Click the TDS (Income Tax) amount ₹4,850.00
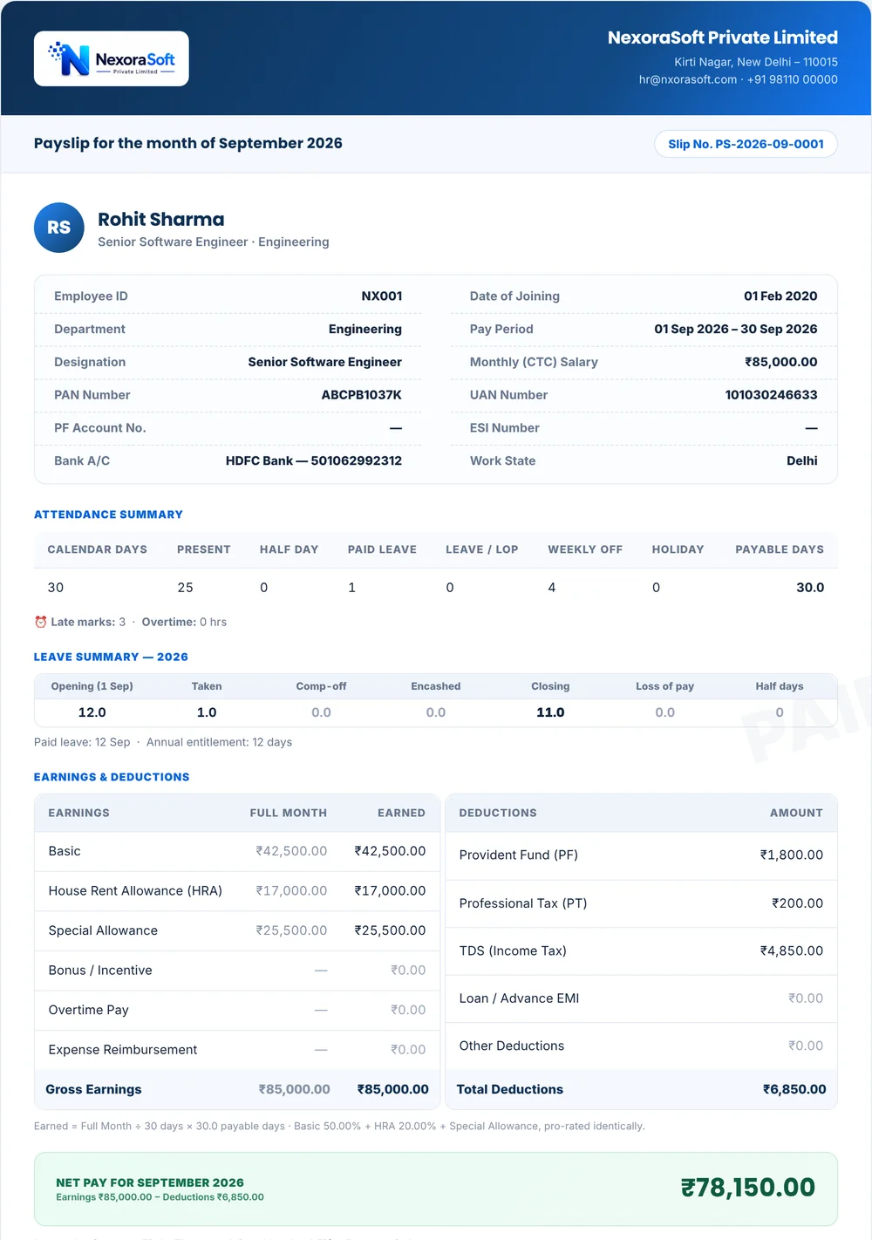This screenshot has height=1240, width=872. [792, 950]
